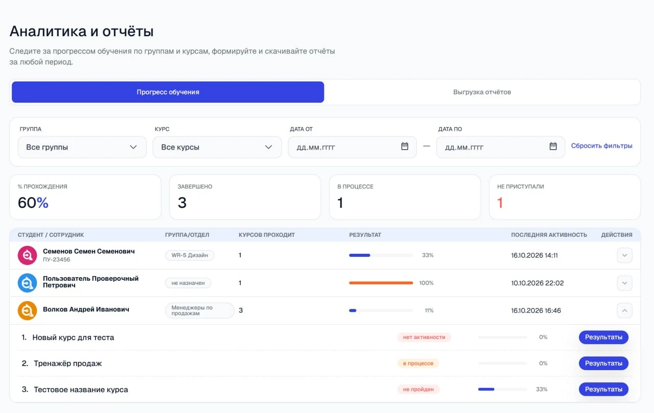Click Семенов Семен Семенович's pink avatar

point(28,255)
